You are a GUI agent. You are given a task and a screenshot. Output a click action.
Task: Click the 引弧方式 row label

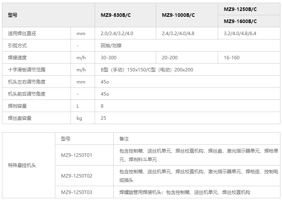18,46
